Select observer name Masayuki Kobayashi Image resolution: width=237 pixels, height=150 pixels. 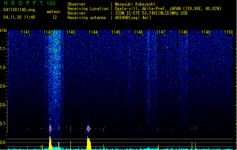[135, 4]
